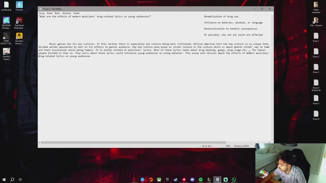Click the Windows (CRLF) status entry
Screen dimensions: 326x183
(241, 146)
